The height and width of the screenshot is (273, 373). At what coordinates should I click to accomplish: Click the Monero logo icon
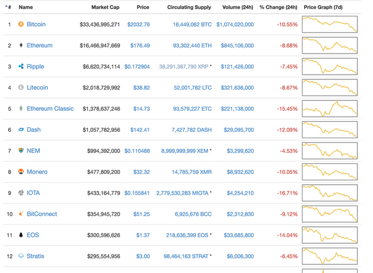pos(21,171)
